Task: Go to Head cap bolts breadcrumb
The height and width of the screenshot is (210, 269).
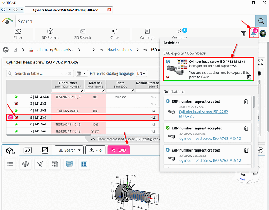Action: coord(119,50)
